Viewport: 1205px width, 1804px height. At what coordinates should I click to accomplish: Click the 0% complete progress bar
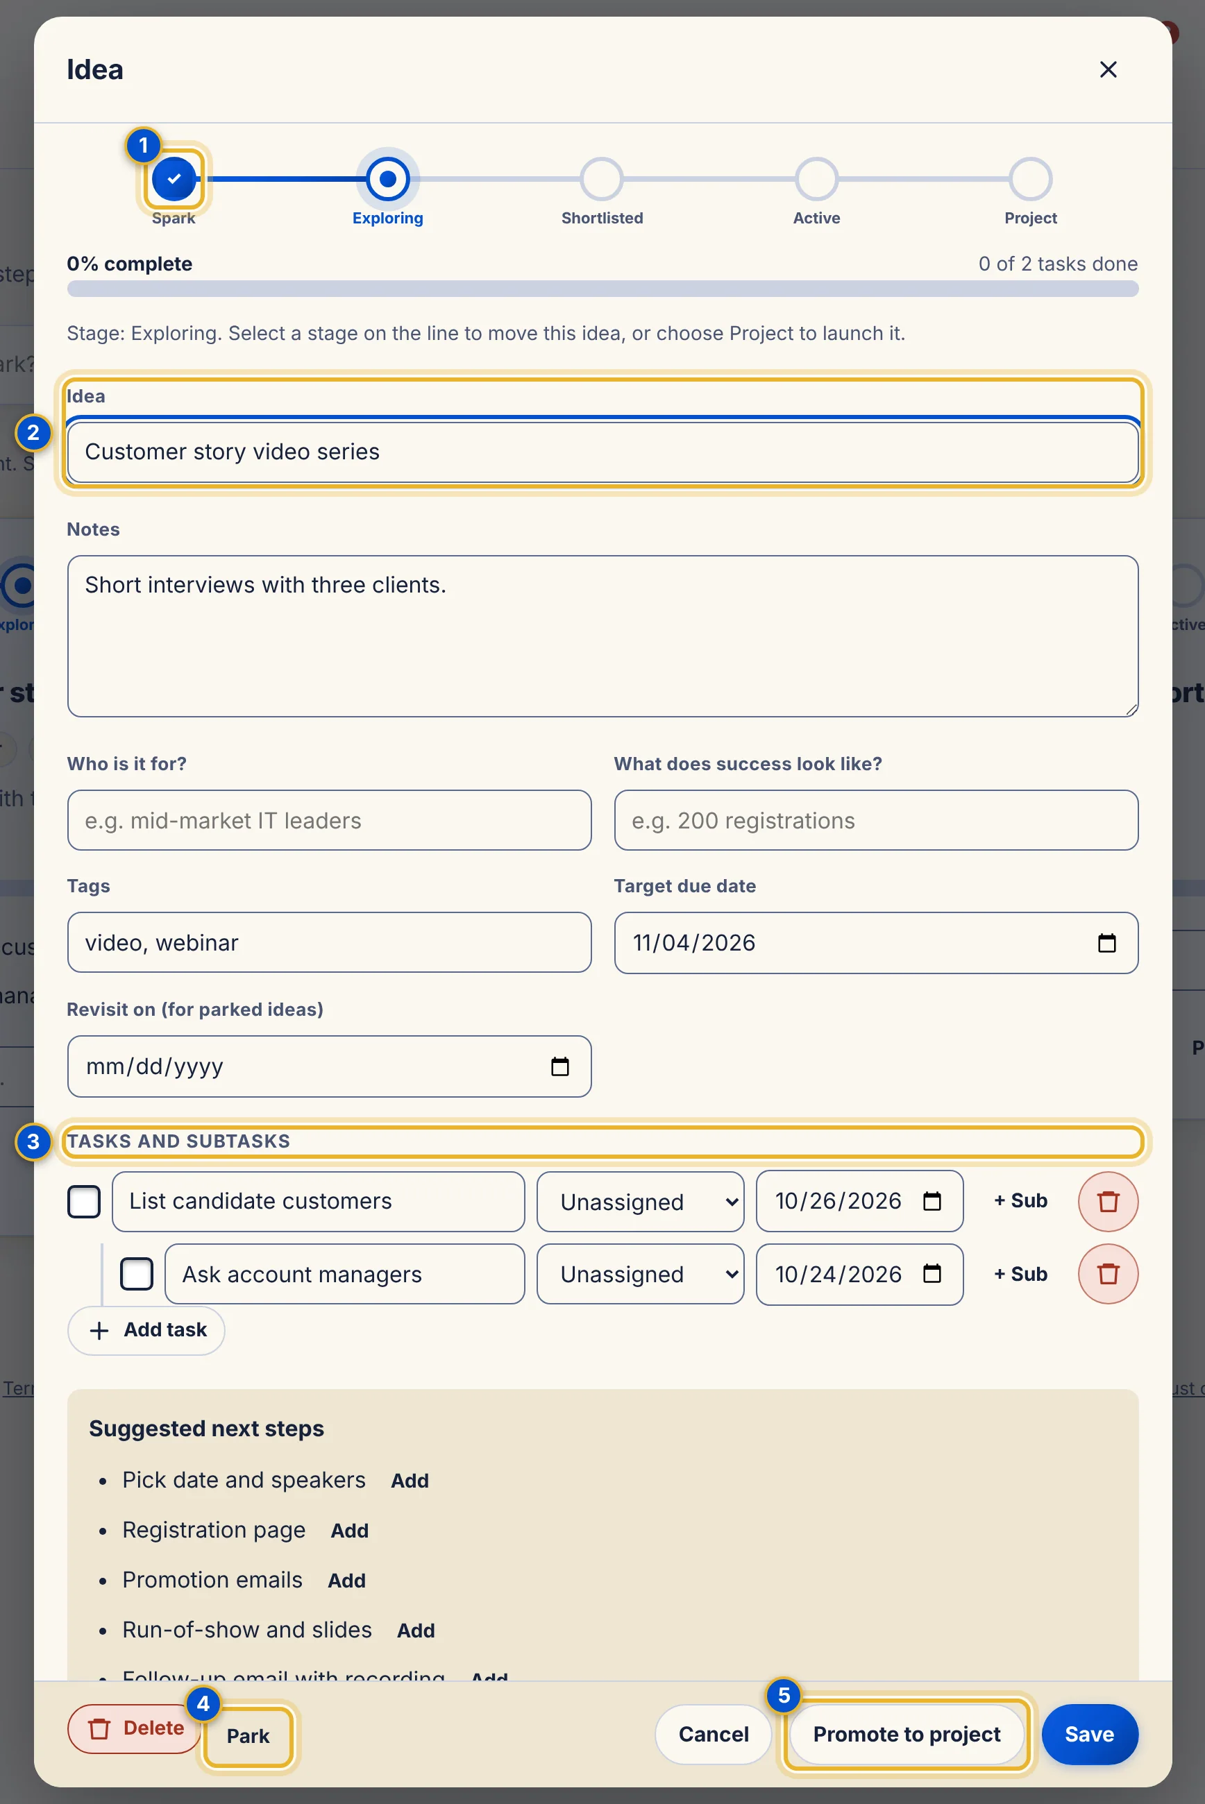click(602, 289)
